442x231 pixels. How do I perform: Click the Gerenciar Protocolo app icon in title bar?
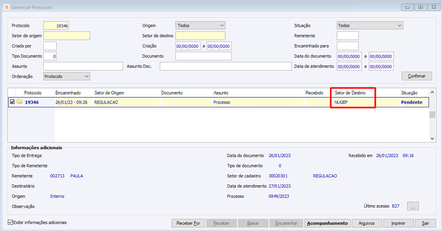(x=7, y=7)
